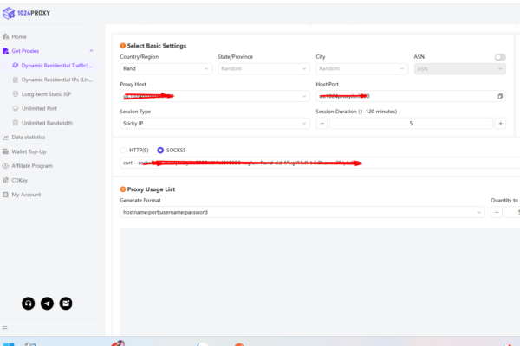Click the headset support icon
The image size is (520, 346).
(29, 304)
